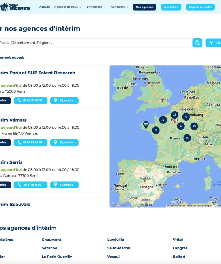Screen dimensions: 221x264
Task: Open Infos for the Vémars agency
Action: [5, 143]
